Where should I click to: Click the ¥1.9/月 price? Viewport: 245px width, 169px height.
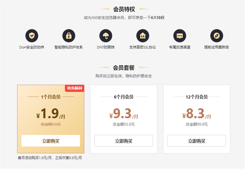click(x=51, y=114)
